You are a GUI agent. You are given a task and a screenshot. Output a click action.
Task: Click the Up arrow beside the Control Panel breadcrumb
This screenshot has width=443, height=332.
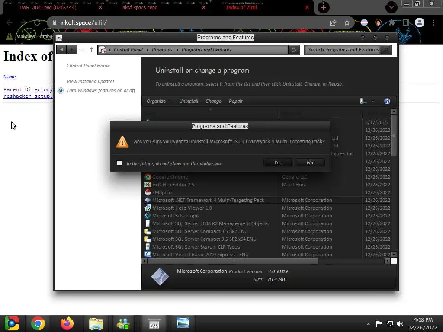click(92, 50)
